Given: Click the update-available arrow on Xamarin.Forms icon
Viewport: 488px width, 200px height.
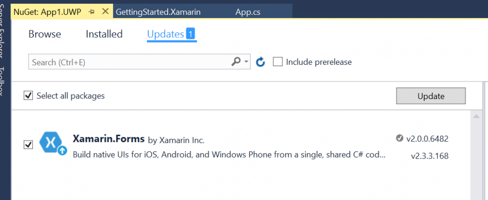Looking at the screenshot, I should pyautogui.click(x=62, y=150).
